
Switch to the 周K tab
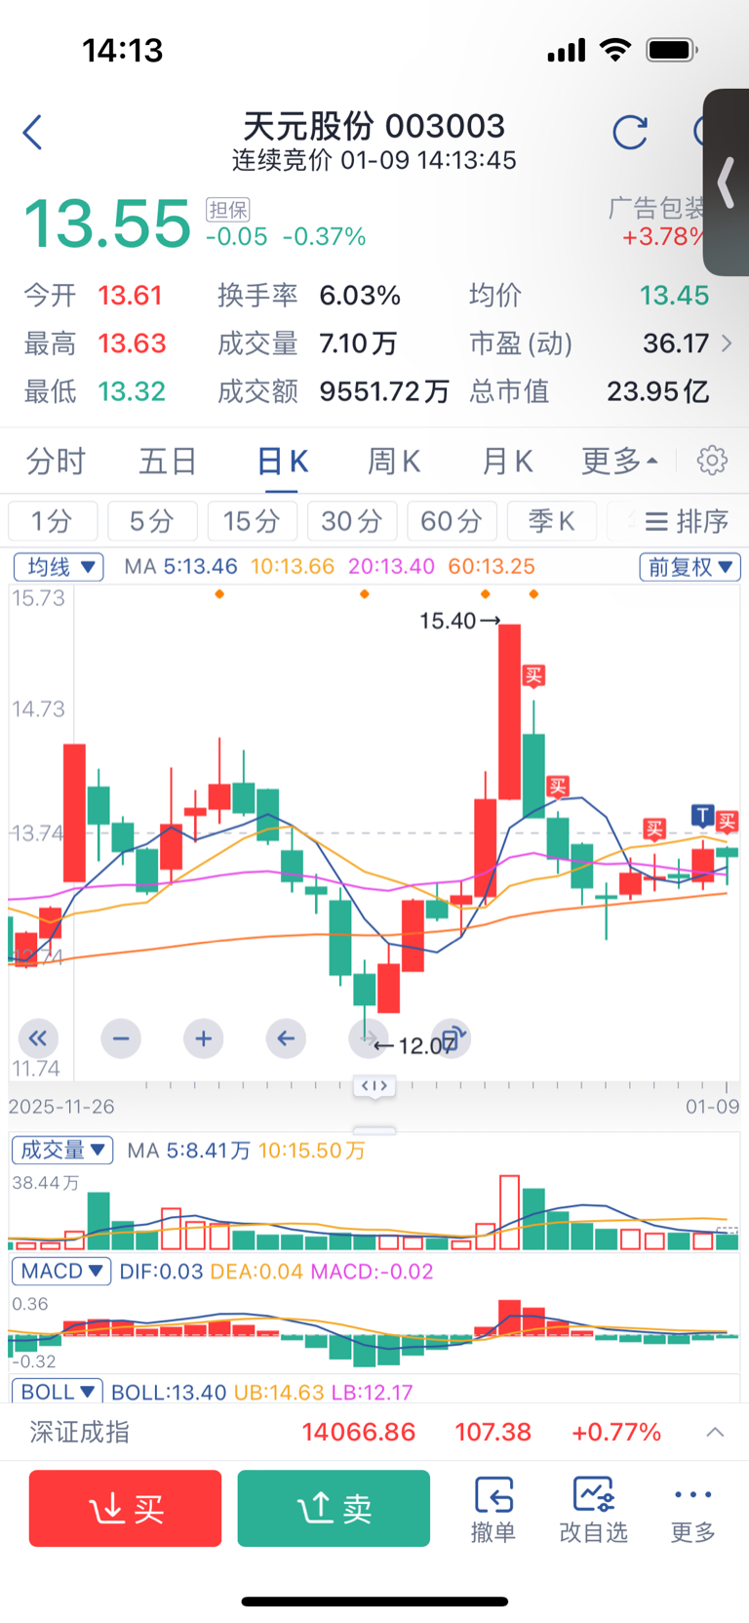tap(394, 461)
